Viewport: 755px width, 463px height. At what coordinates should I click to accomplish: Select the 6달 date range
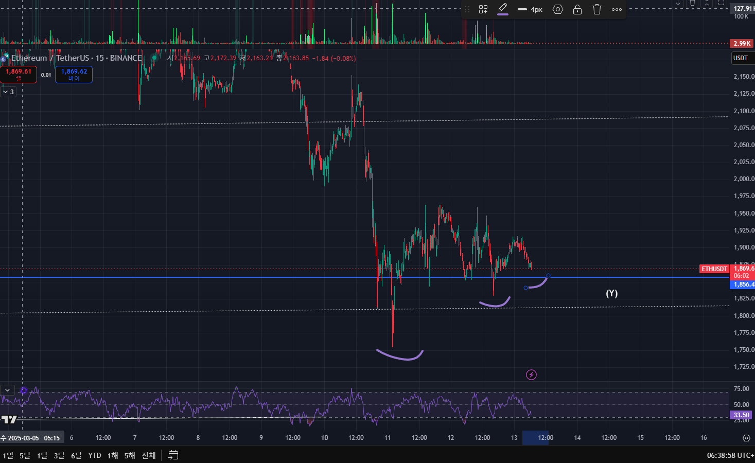point(76,455)
